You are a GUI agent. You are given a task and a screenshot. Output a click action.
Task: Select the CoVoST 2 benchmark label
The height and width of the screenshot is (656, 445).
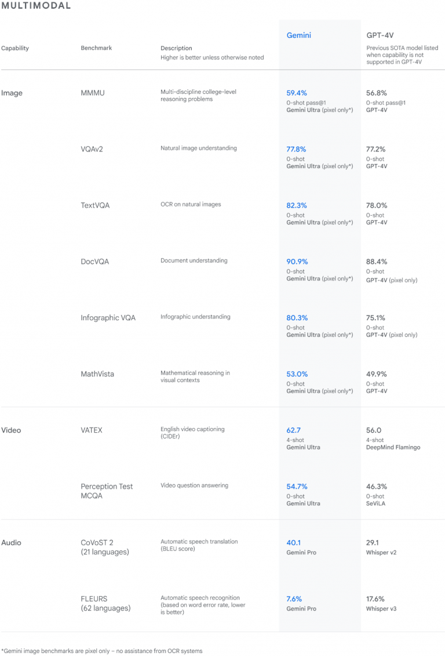(105, 548)
